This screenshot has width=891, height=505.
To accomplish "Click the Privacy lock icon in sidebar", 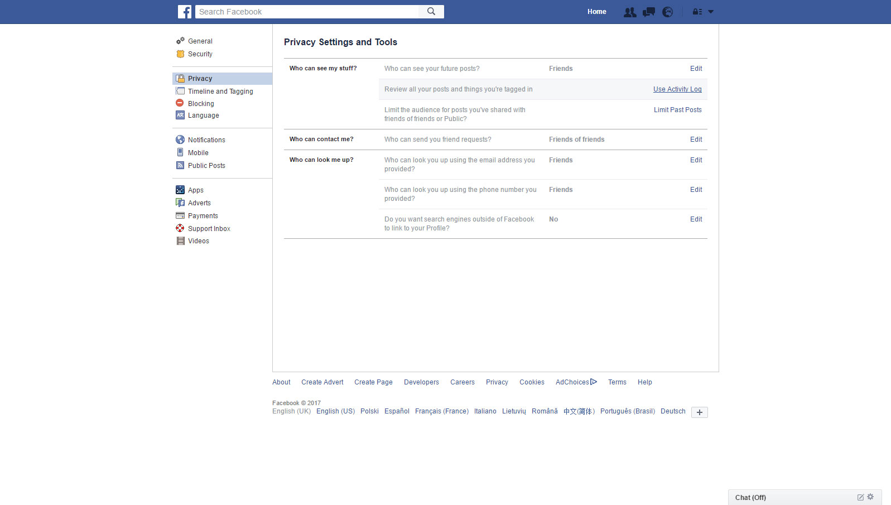I will click(x=180, y=79).
